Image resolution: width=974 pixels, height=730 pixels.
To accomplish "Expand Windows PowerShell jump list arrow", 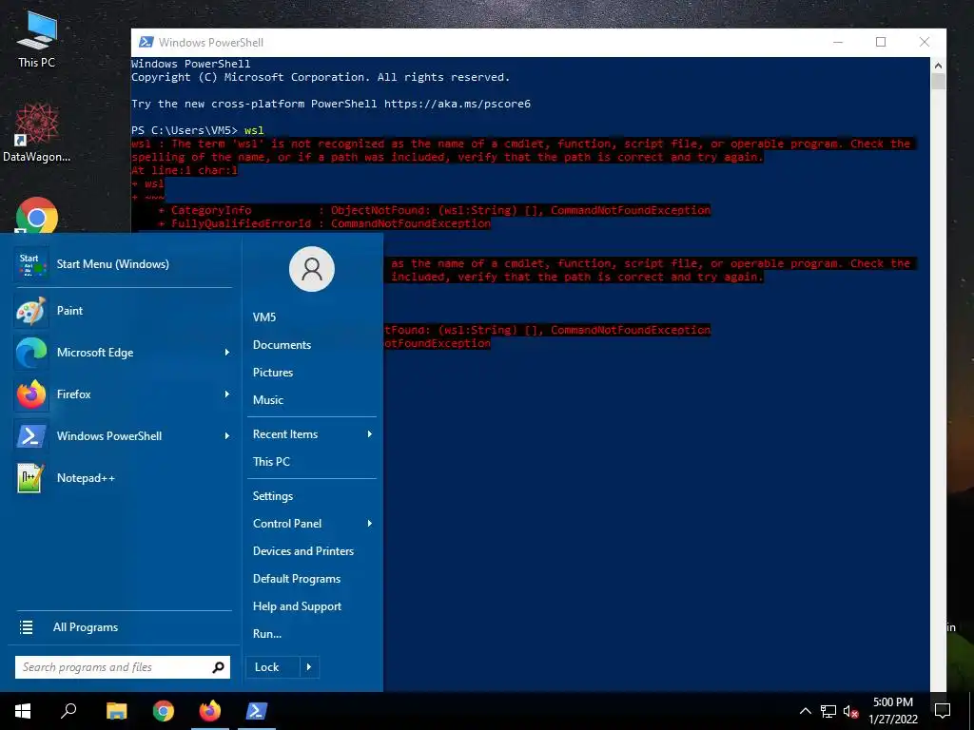I will pyautogui.click(x=227, y=435).
